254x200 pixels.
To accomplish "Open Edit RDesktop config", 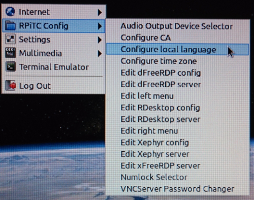I will 177,108.
